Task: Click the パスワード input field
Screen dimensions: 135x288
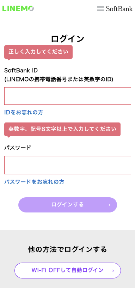Action: click(68, 165)
